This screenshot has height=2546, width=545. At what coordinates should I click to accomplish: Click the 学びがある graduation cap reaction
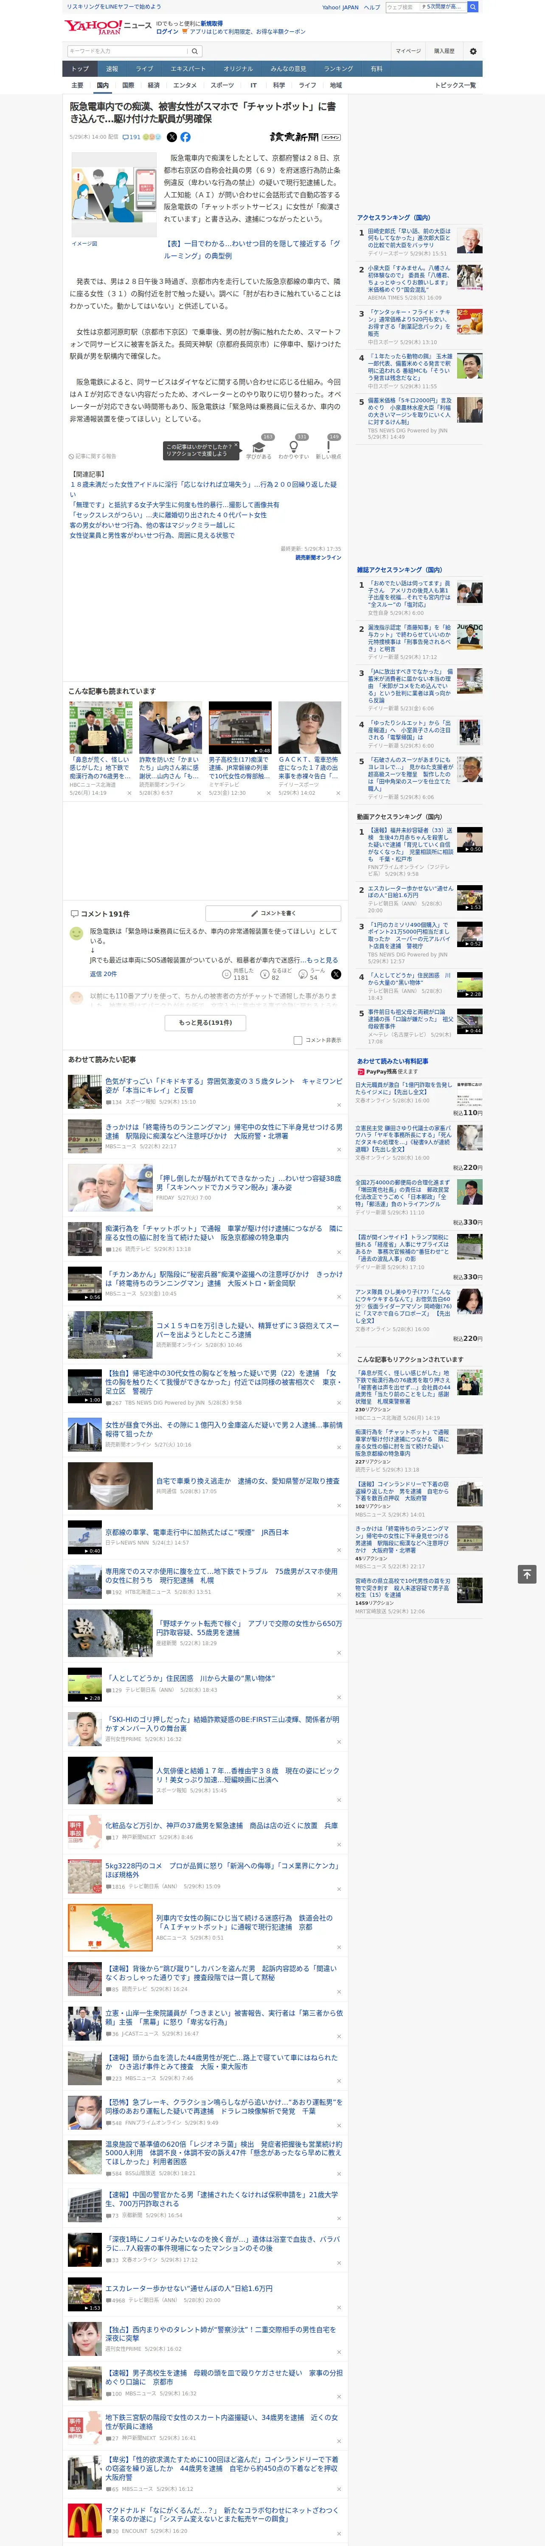click(258, 448)
